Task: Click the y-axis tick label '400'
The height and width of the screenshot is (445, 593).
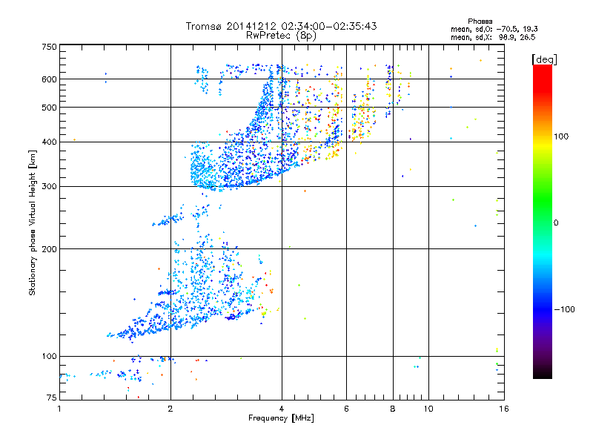Action: coord(49,142)
